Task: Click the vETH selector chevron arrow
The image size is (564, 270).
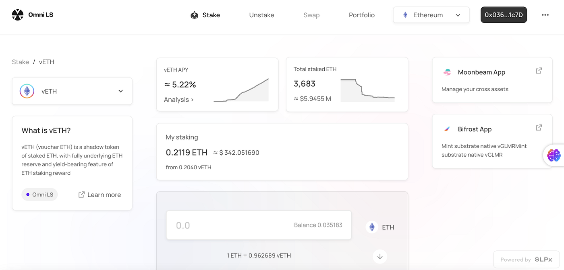Action: click(120, 91)
